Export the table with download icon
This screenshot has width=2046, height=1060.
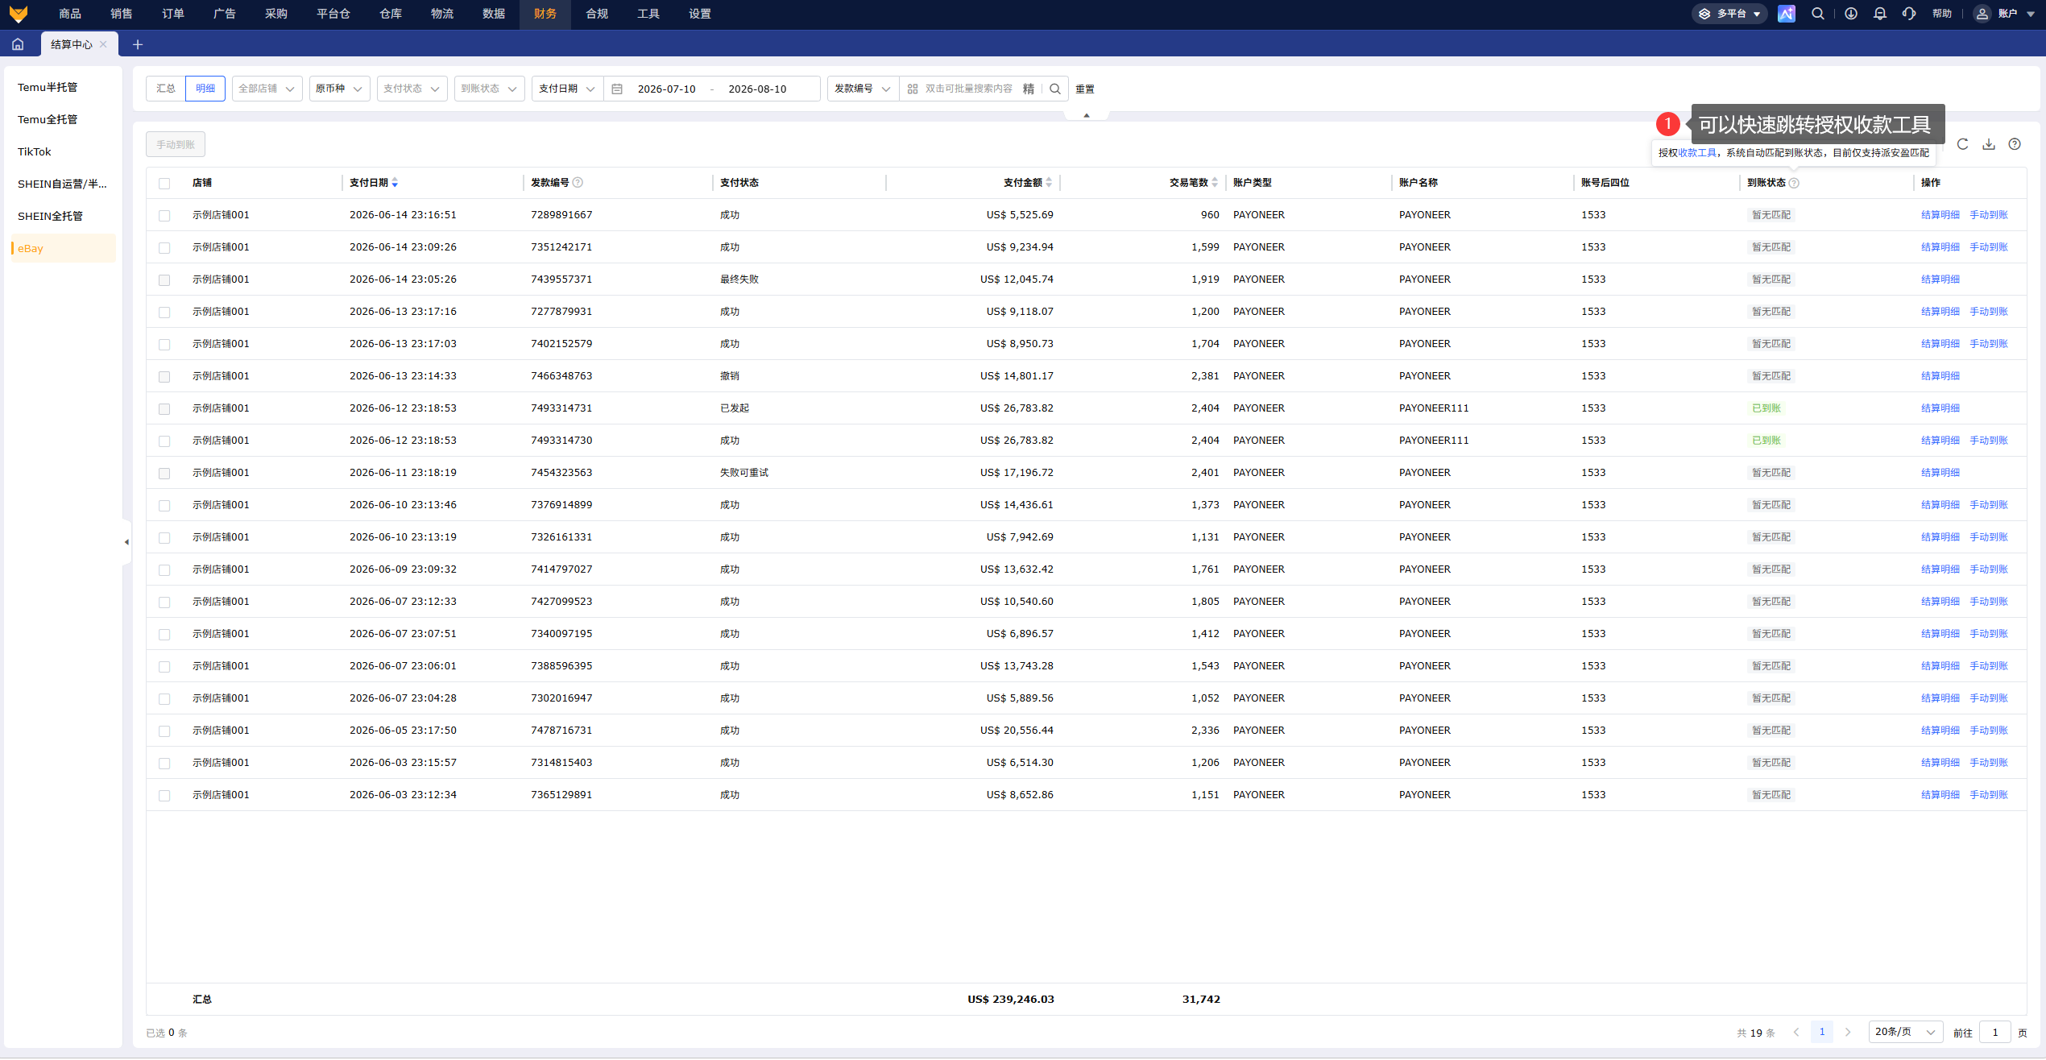point(1989,144)
